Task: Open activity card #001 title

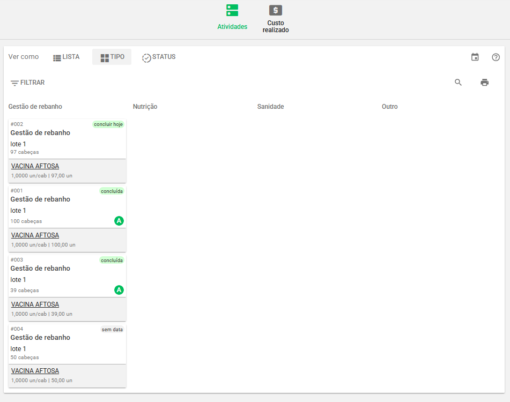Action: 40,199
